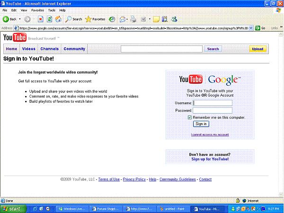The height and width of the screenshot is (213, 284).
Task: Go to the Community tab
Action: click(74, 49)
